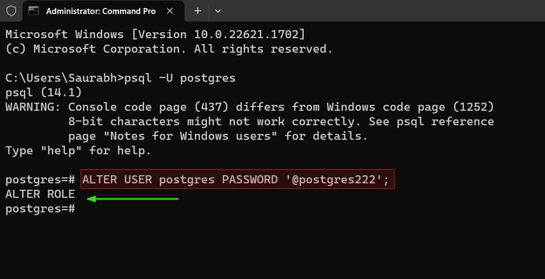Click empty title bar area beside dropdown
This screenshot has width=545, height=279.
[x=382, y=11]
